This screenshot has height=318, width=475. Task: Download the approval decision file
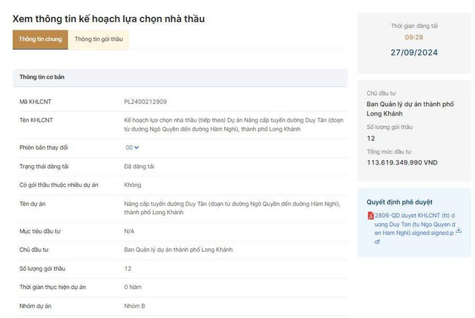(x=459, y=231)
